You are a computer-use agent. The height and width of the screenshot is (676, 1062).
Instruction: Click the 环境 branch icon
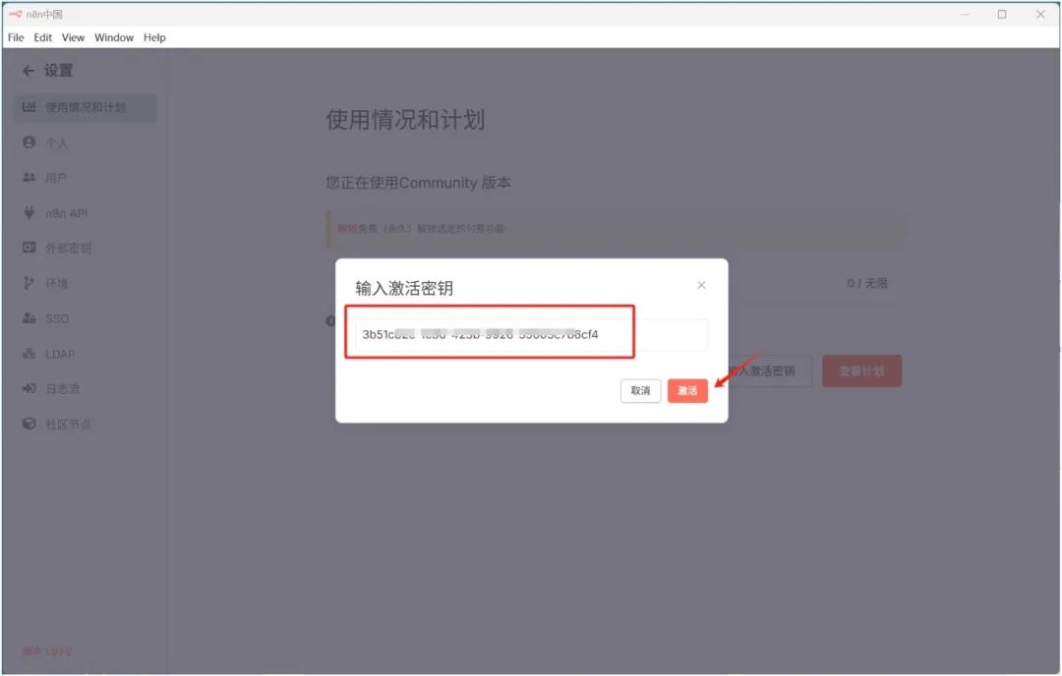tap(29, 283)
